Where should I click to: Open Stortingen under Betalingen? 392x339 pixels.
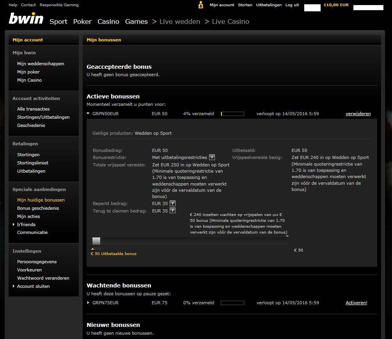tap(28, 155)
